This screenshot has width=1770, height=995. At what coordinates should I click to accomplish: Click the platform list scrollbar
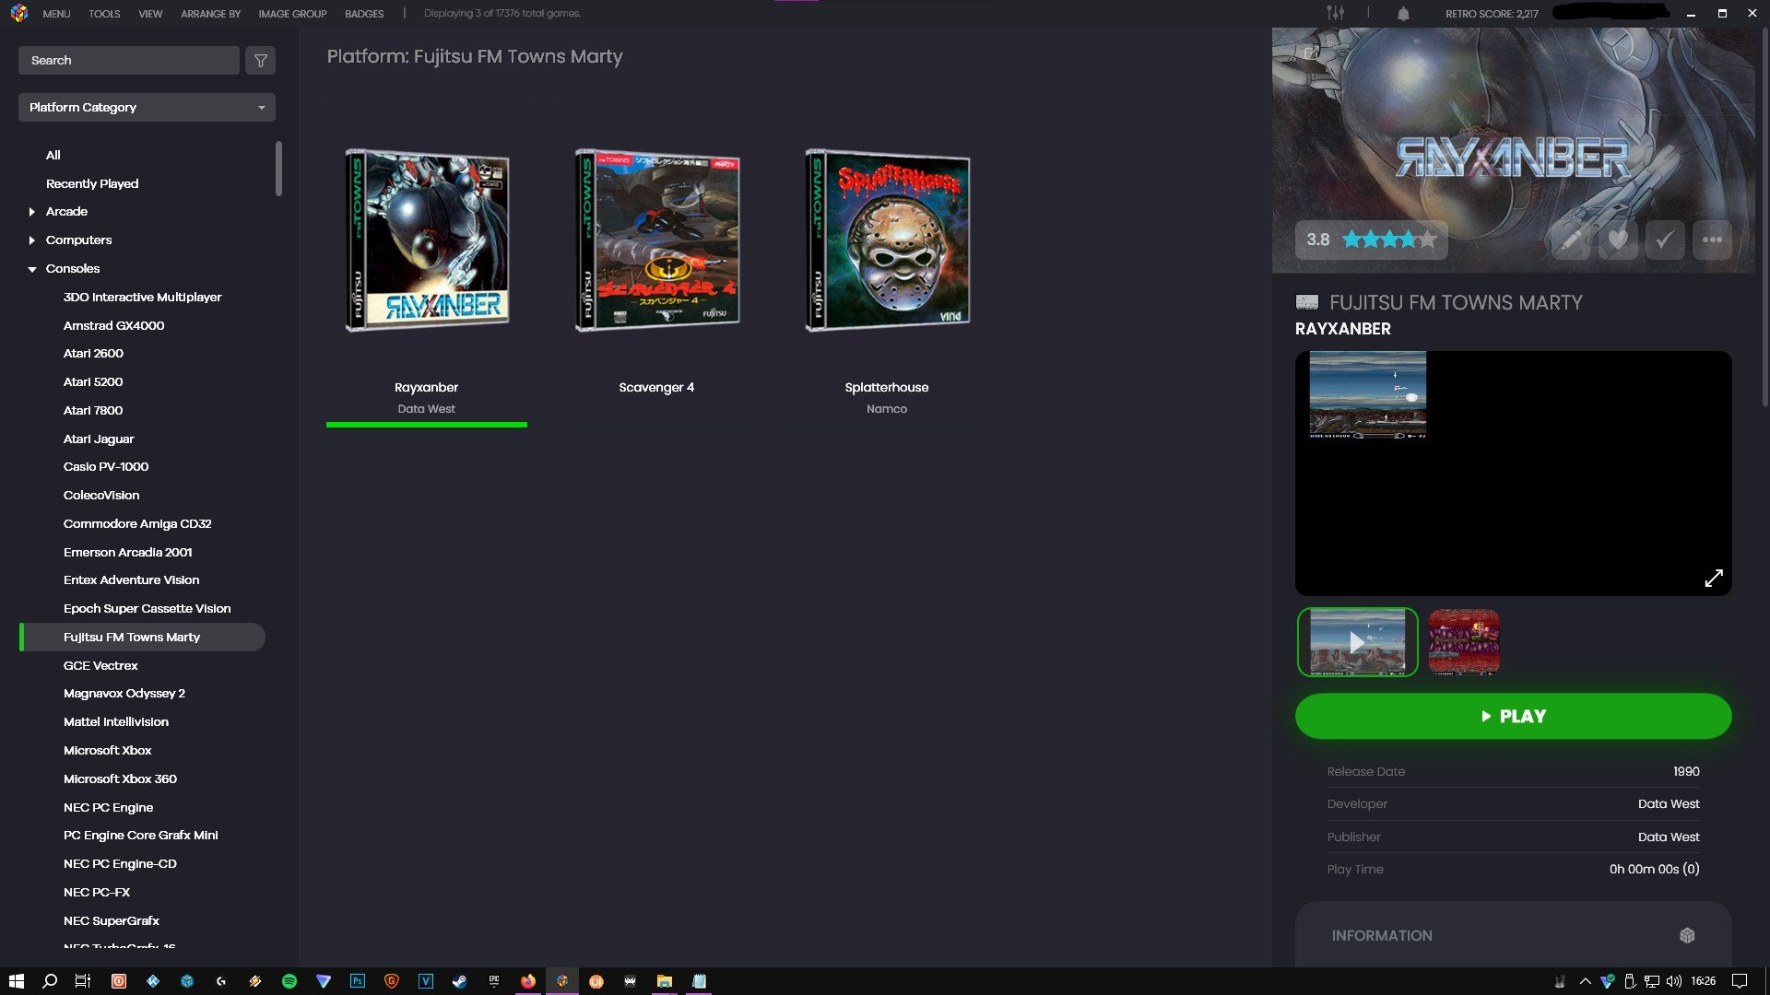(278, 169)
